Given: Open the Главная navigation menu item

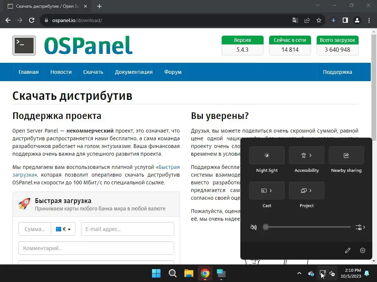Looking at the screenshot, I should point(29,72).
